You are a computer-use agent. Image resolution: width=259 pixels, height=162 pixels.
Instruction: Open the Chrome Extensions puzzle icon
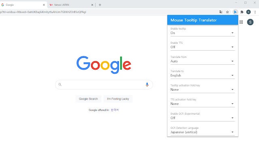click(242, 12)
